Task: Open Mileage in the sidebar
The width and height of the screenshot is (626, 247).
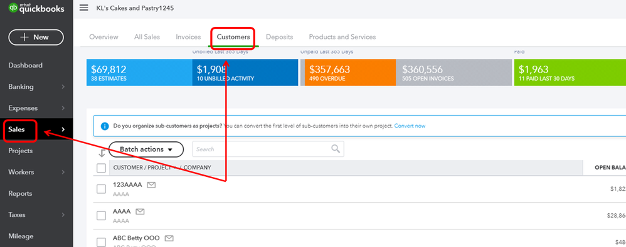Action: 21,236
